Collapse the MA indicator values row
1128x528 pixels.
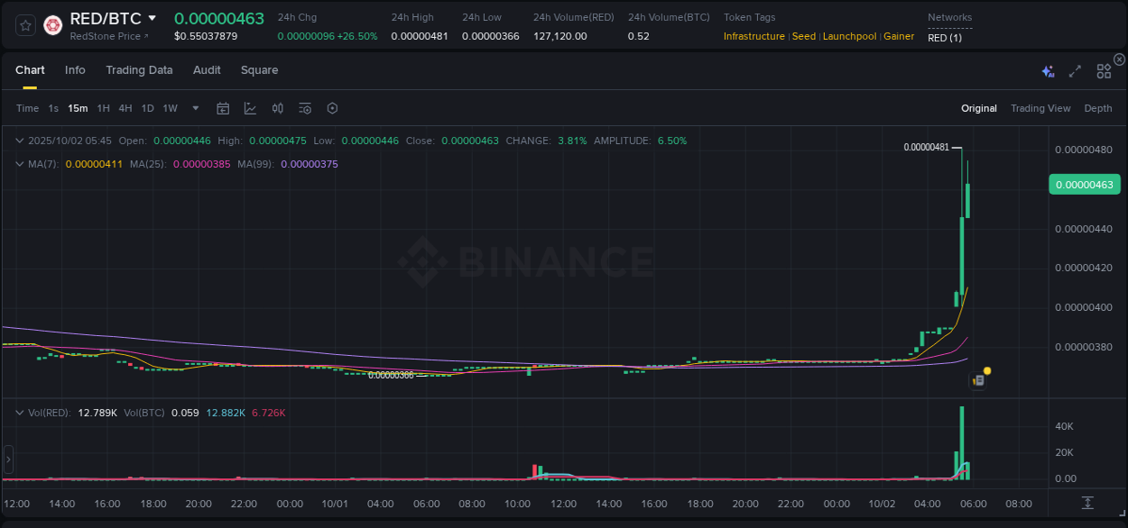coord(19,164)
